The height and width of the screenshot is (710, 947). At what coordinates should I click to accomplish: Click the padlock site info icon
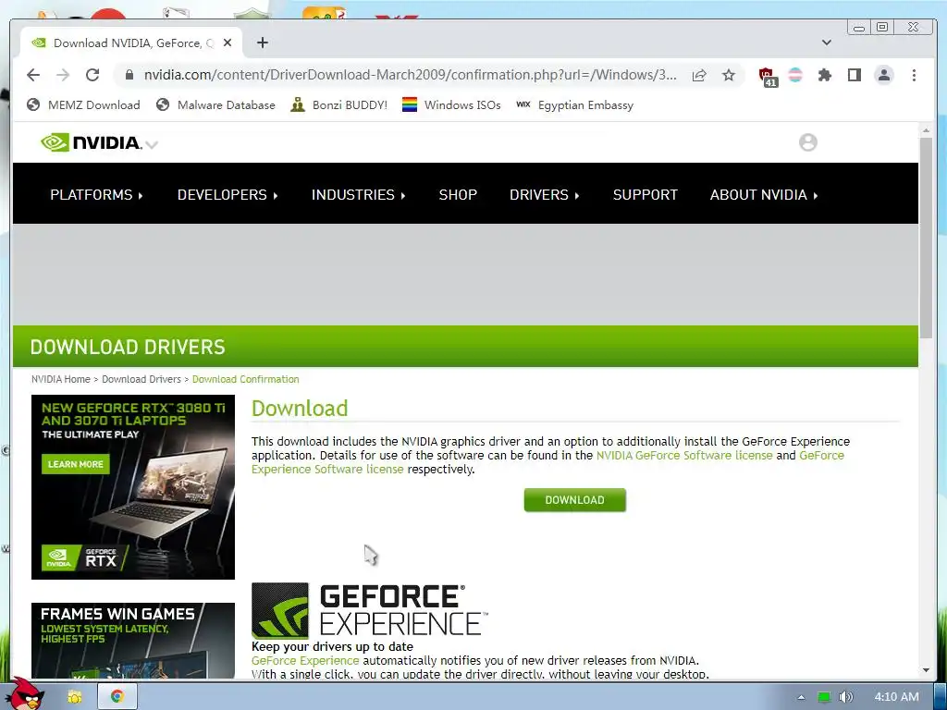129,75
